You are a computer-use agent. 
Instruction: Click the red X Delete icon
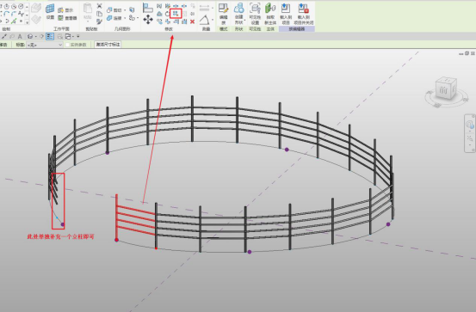(192, 21)
